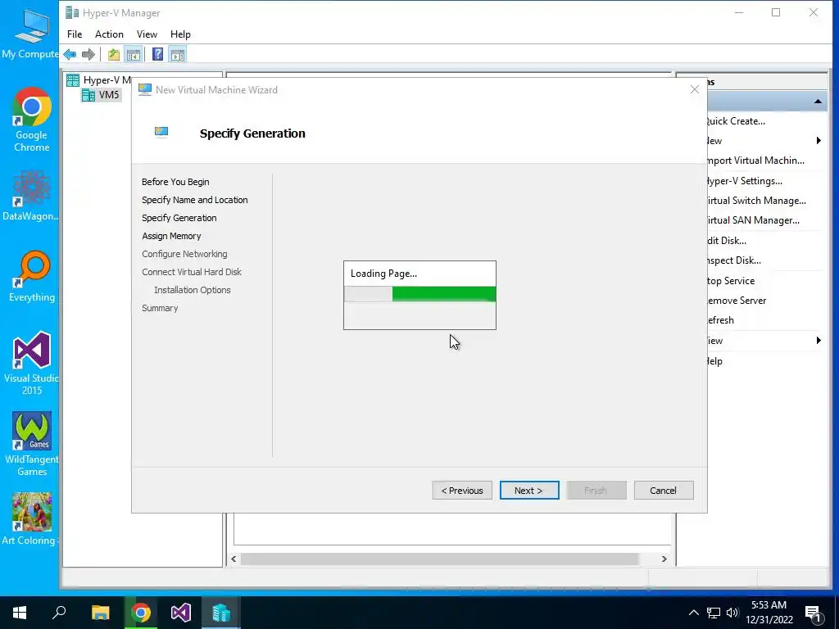Click the Installation Options wizard step

click(192, 290)
